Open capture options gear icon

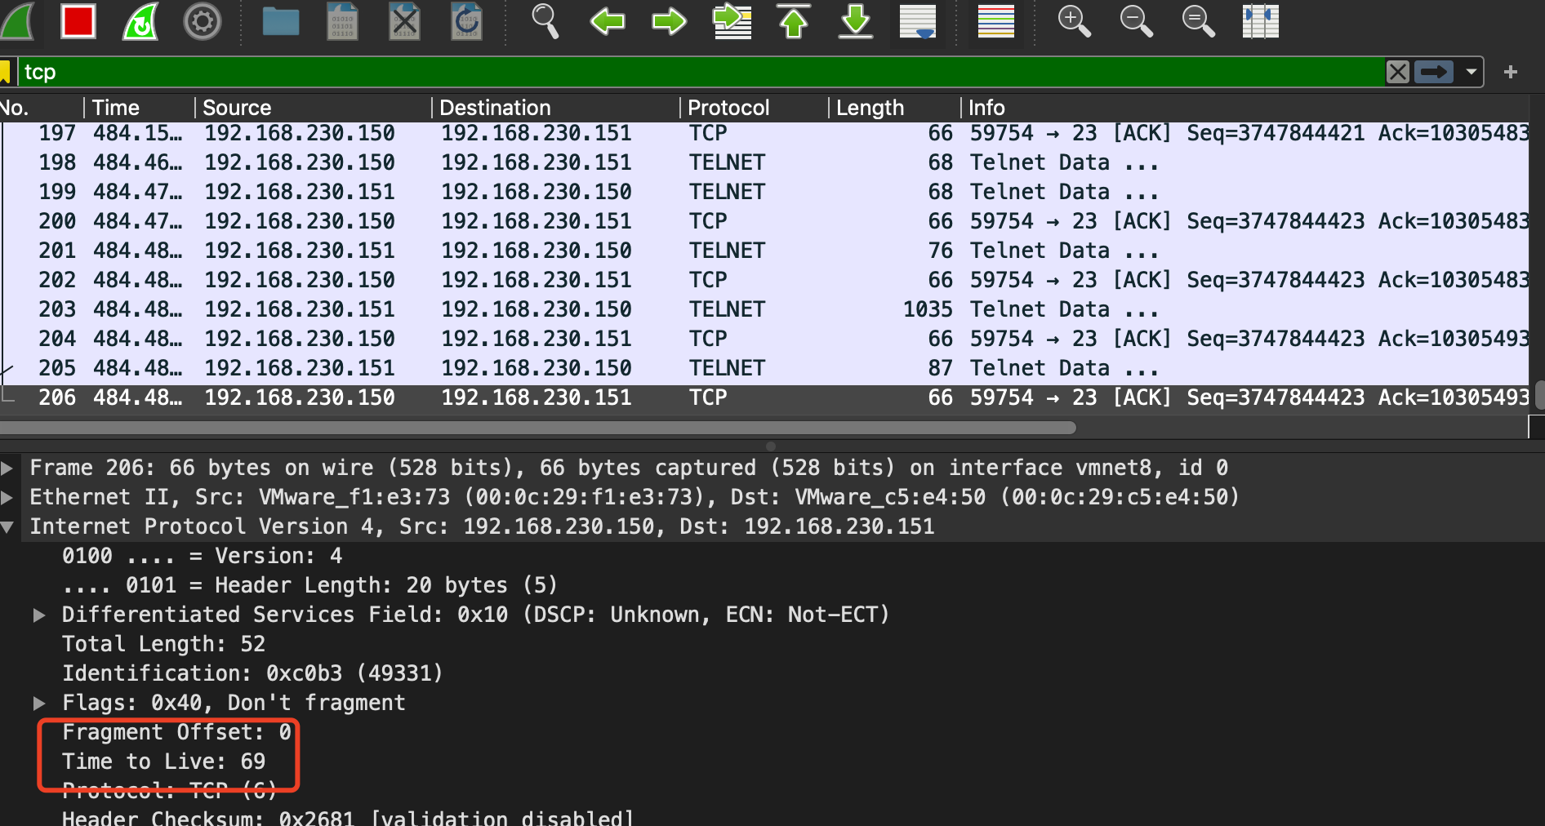pyautogui.click(x=203, y=20)
